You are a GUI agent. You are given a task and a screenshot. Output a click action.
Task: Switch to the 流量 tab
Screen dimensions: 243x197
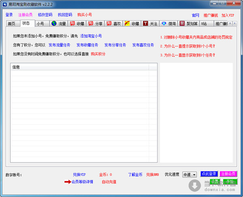pos(59,24)
